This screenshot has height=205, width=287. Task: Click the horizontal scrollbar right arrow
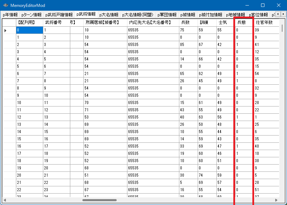(276, 200)
